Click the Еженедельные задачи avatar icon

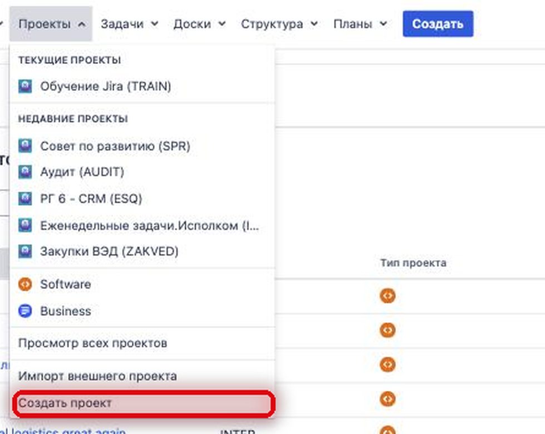pyautogui.click(x=25, y=226)
